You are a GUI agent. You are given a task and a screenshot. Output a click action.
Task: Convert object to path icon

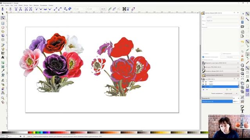[x=66, y=9]
